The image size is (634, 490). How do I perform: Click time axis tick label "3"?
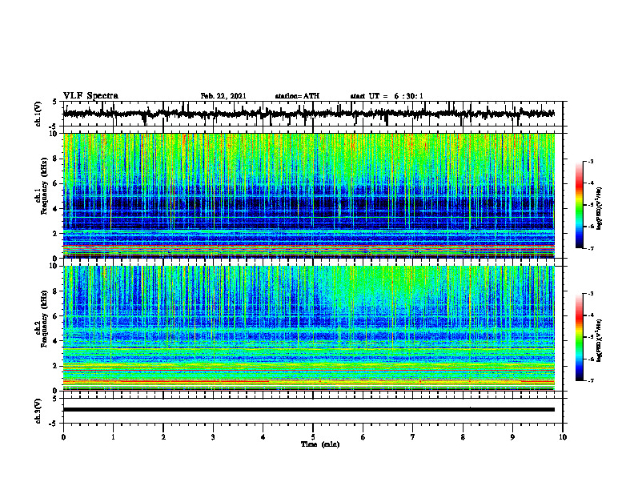tap(213, 437)
